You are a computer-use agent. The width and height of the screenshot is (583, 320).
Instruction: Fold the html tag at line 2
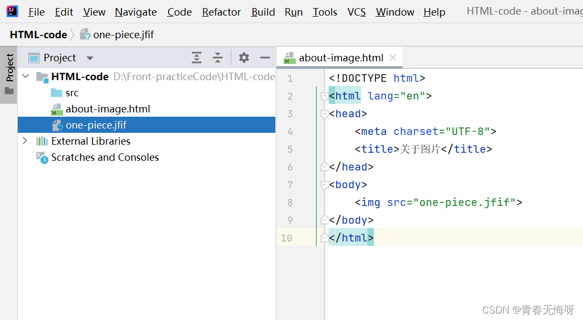[x=324, y=97]
